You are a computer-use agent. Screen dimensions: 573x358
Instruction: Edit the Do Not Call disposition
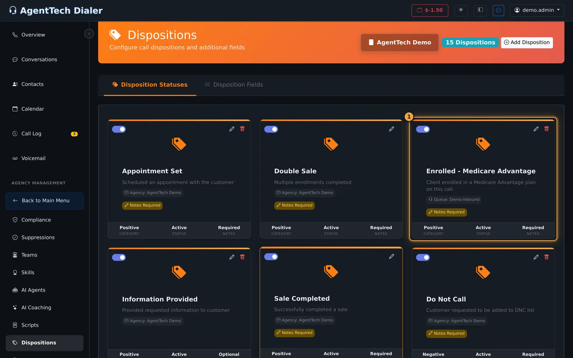pyautogui.click(x=536, y=257)
